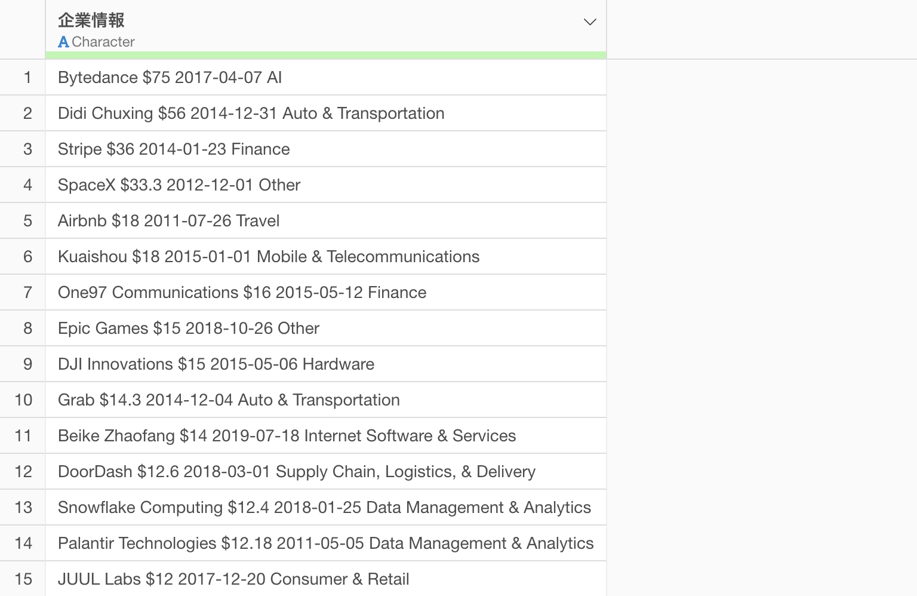
Task: Click row number 1 header
Action: click(27, 78)
